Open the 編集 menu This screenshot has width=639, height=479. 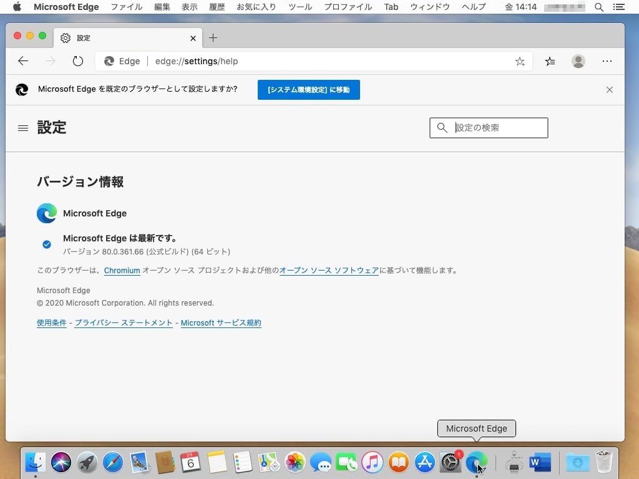point(162,7)
